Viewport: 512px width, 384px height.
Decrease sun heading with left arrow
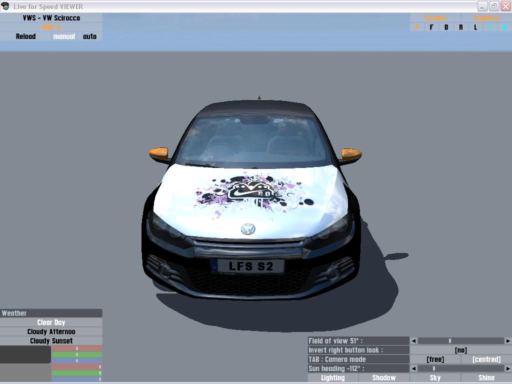(413, 368)
